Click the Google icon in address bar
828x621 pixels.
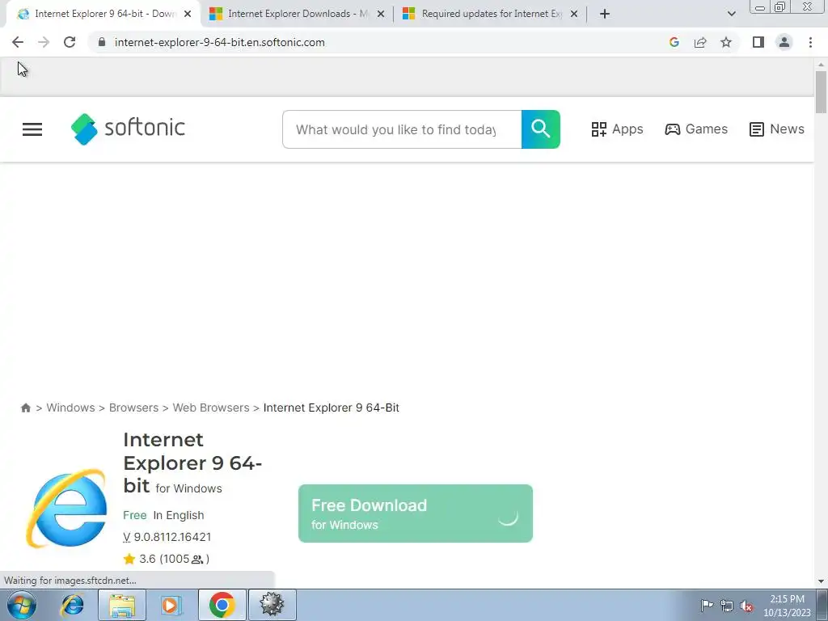[674, 42]
